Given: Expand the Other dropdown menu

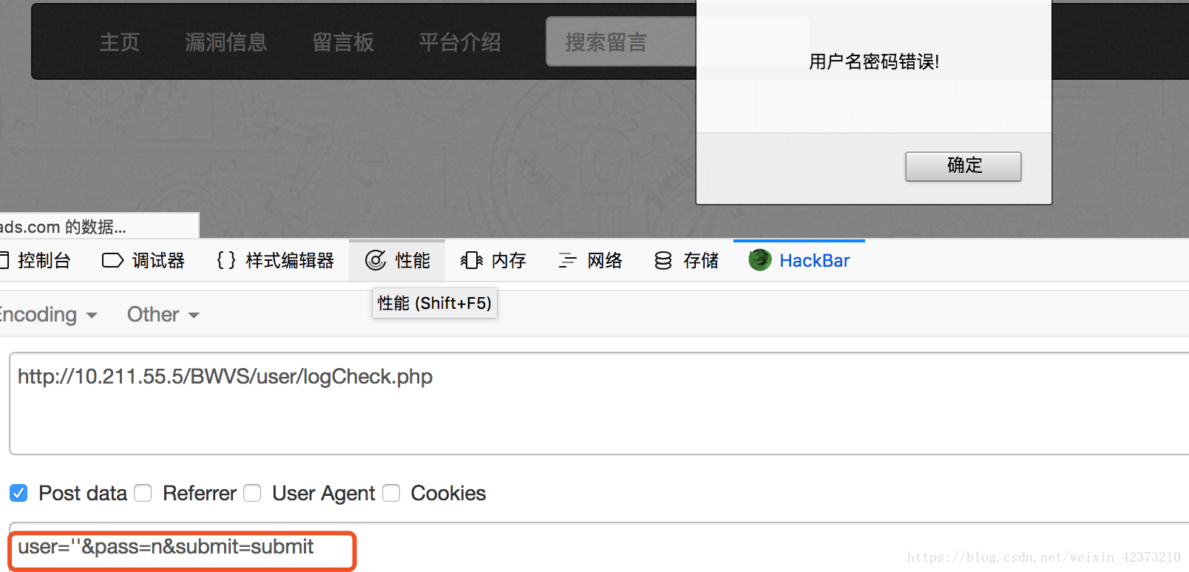Looking at the screenshot, I should [163, 315].
